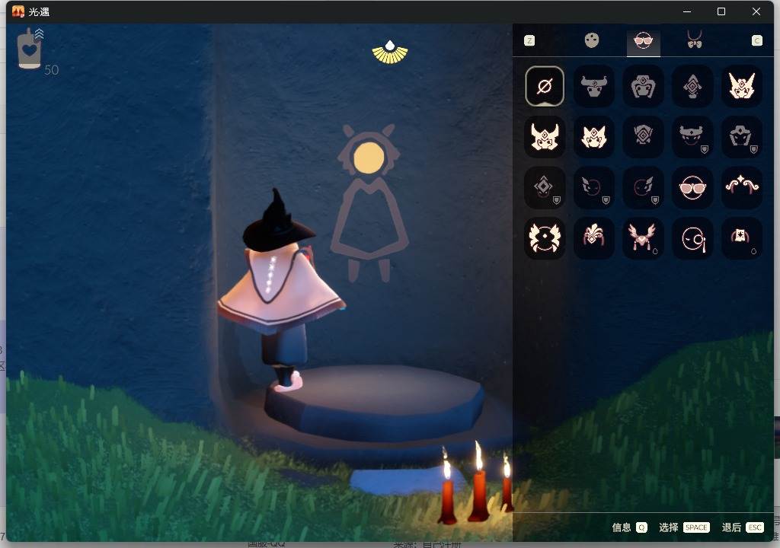Screen dimensions: 780x548
Task: Click the 光遇 app icon in title bar
Action: pos(18,11)
